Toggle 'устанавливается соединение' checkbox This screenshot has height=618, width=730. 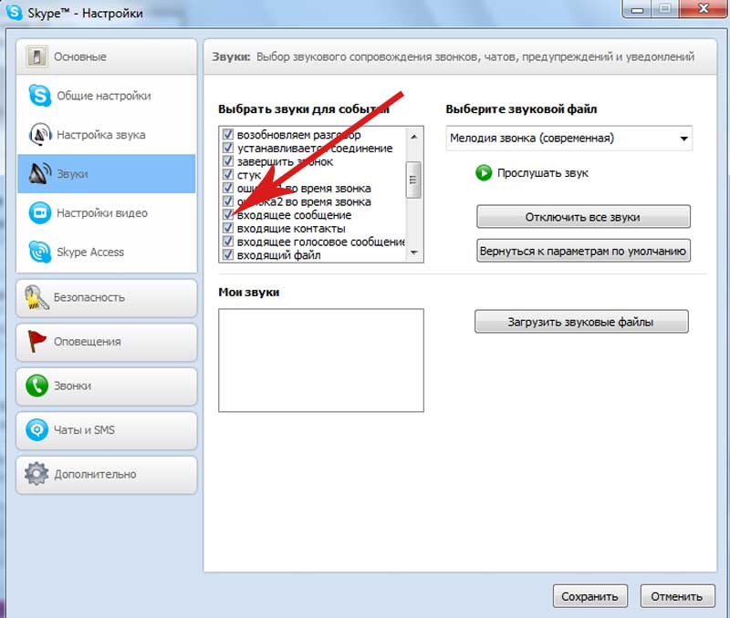point(227,148)
